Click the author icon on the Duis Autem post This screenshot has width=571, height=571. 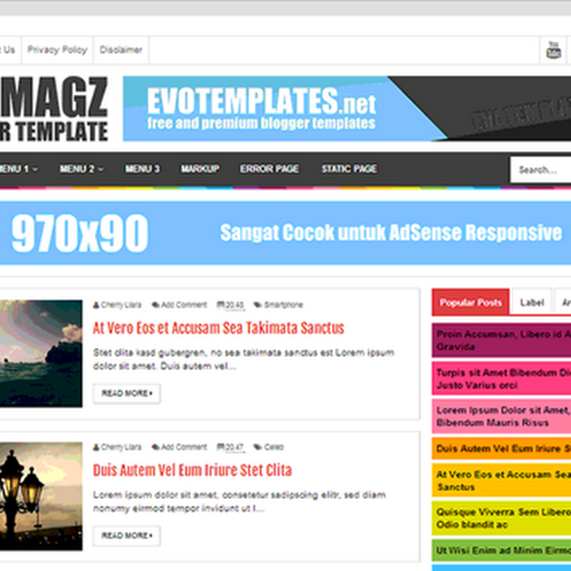tap(96, 448)
